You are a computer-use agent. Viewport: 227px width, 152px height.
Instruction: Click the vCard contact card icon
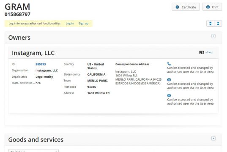(202, 52)
